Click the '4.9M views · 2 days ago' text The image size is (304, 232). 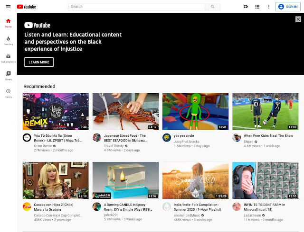coord(122,150)
